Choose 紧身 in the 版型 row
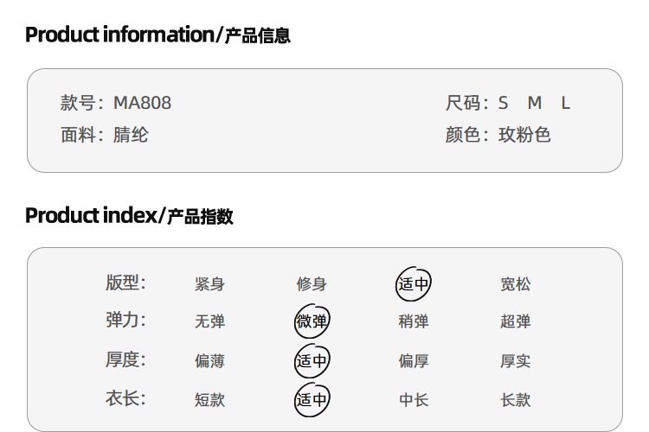Viewport: 649px width, 432px height. coord(210,284)
